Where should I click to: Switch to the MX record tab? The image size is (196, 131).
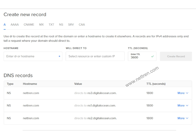(41, 25)
